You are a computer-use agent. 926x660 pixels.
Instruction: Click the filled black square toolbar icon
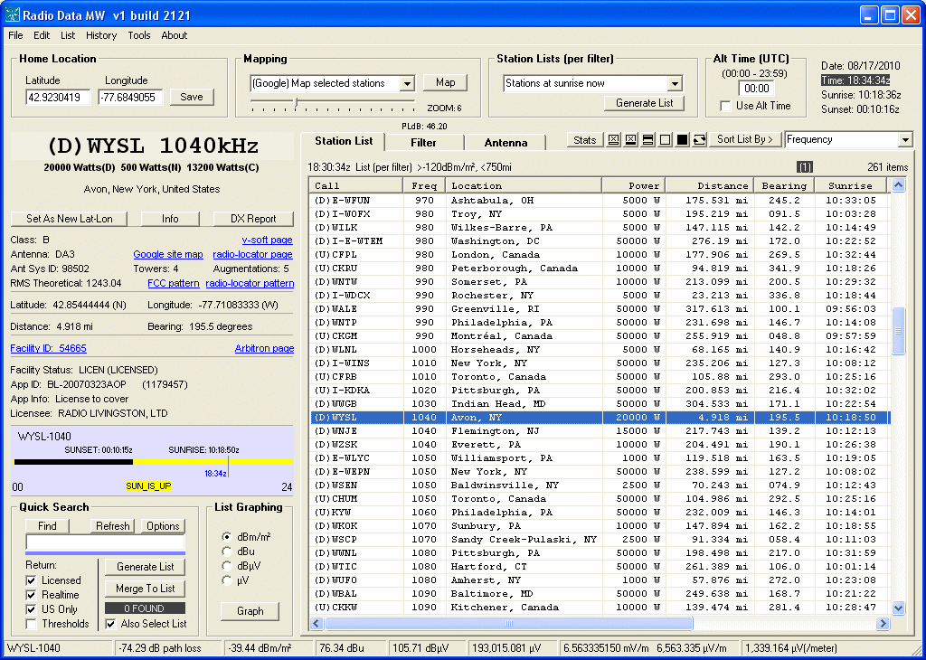point(680,140)
